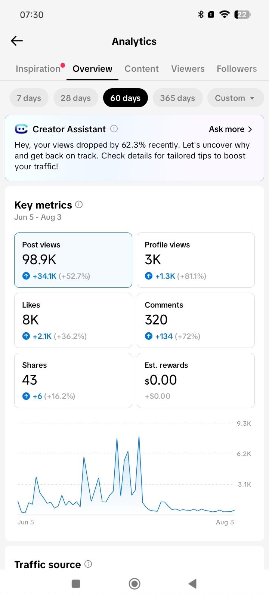Switch to the Followers tab
Viewport: 269px width, 598px height.
point(237,69)
